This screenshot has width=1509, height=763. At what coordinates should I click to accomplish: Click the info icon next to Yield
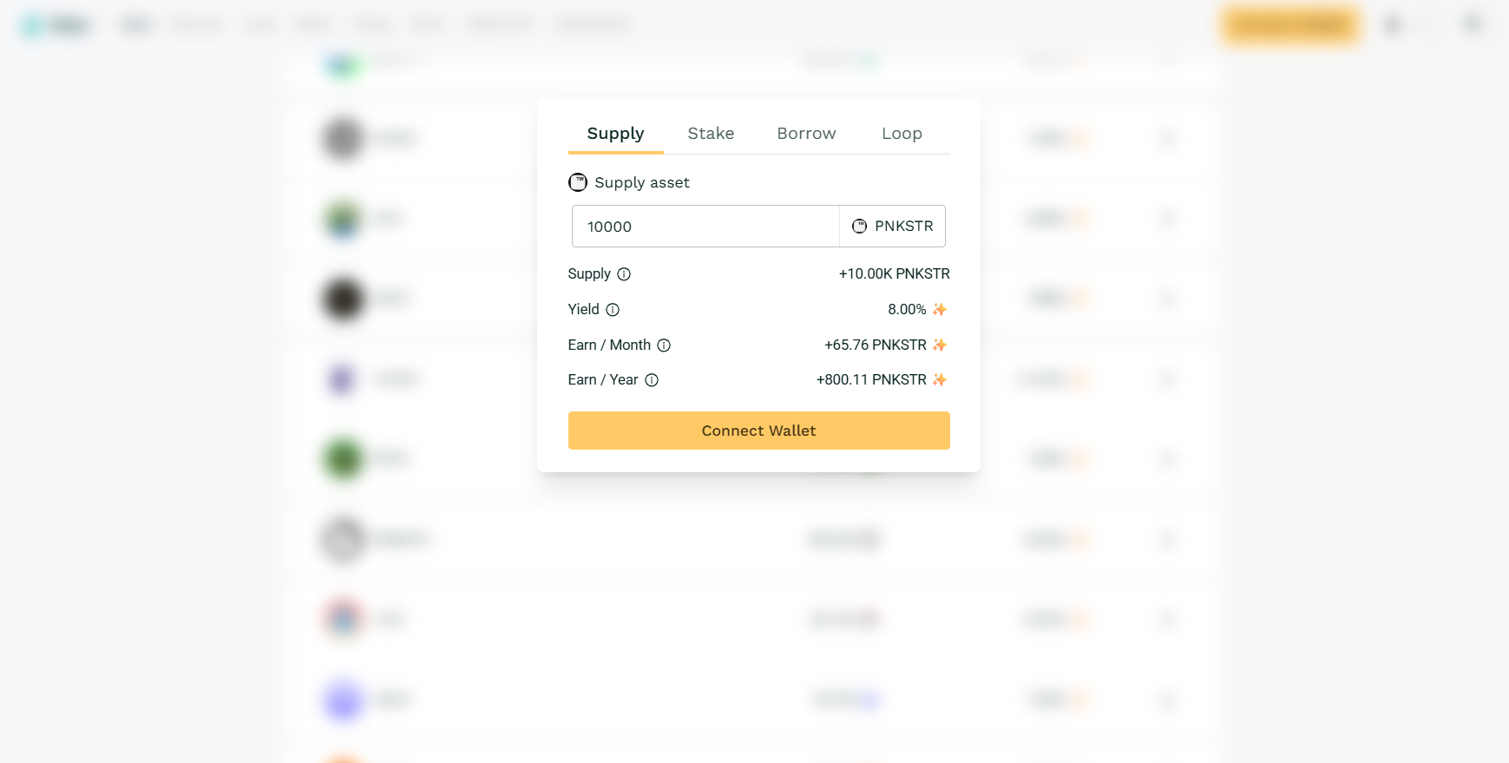613,310
